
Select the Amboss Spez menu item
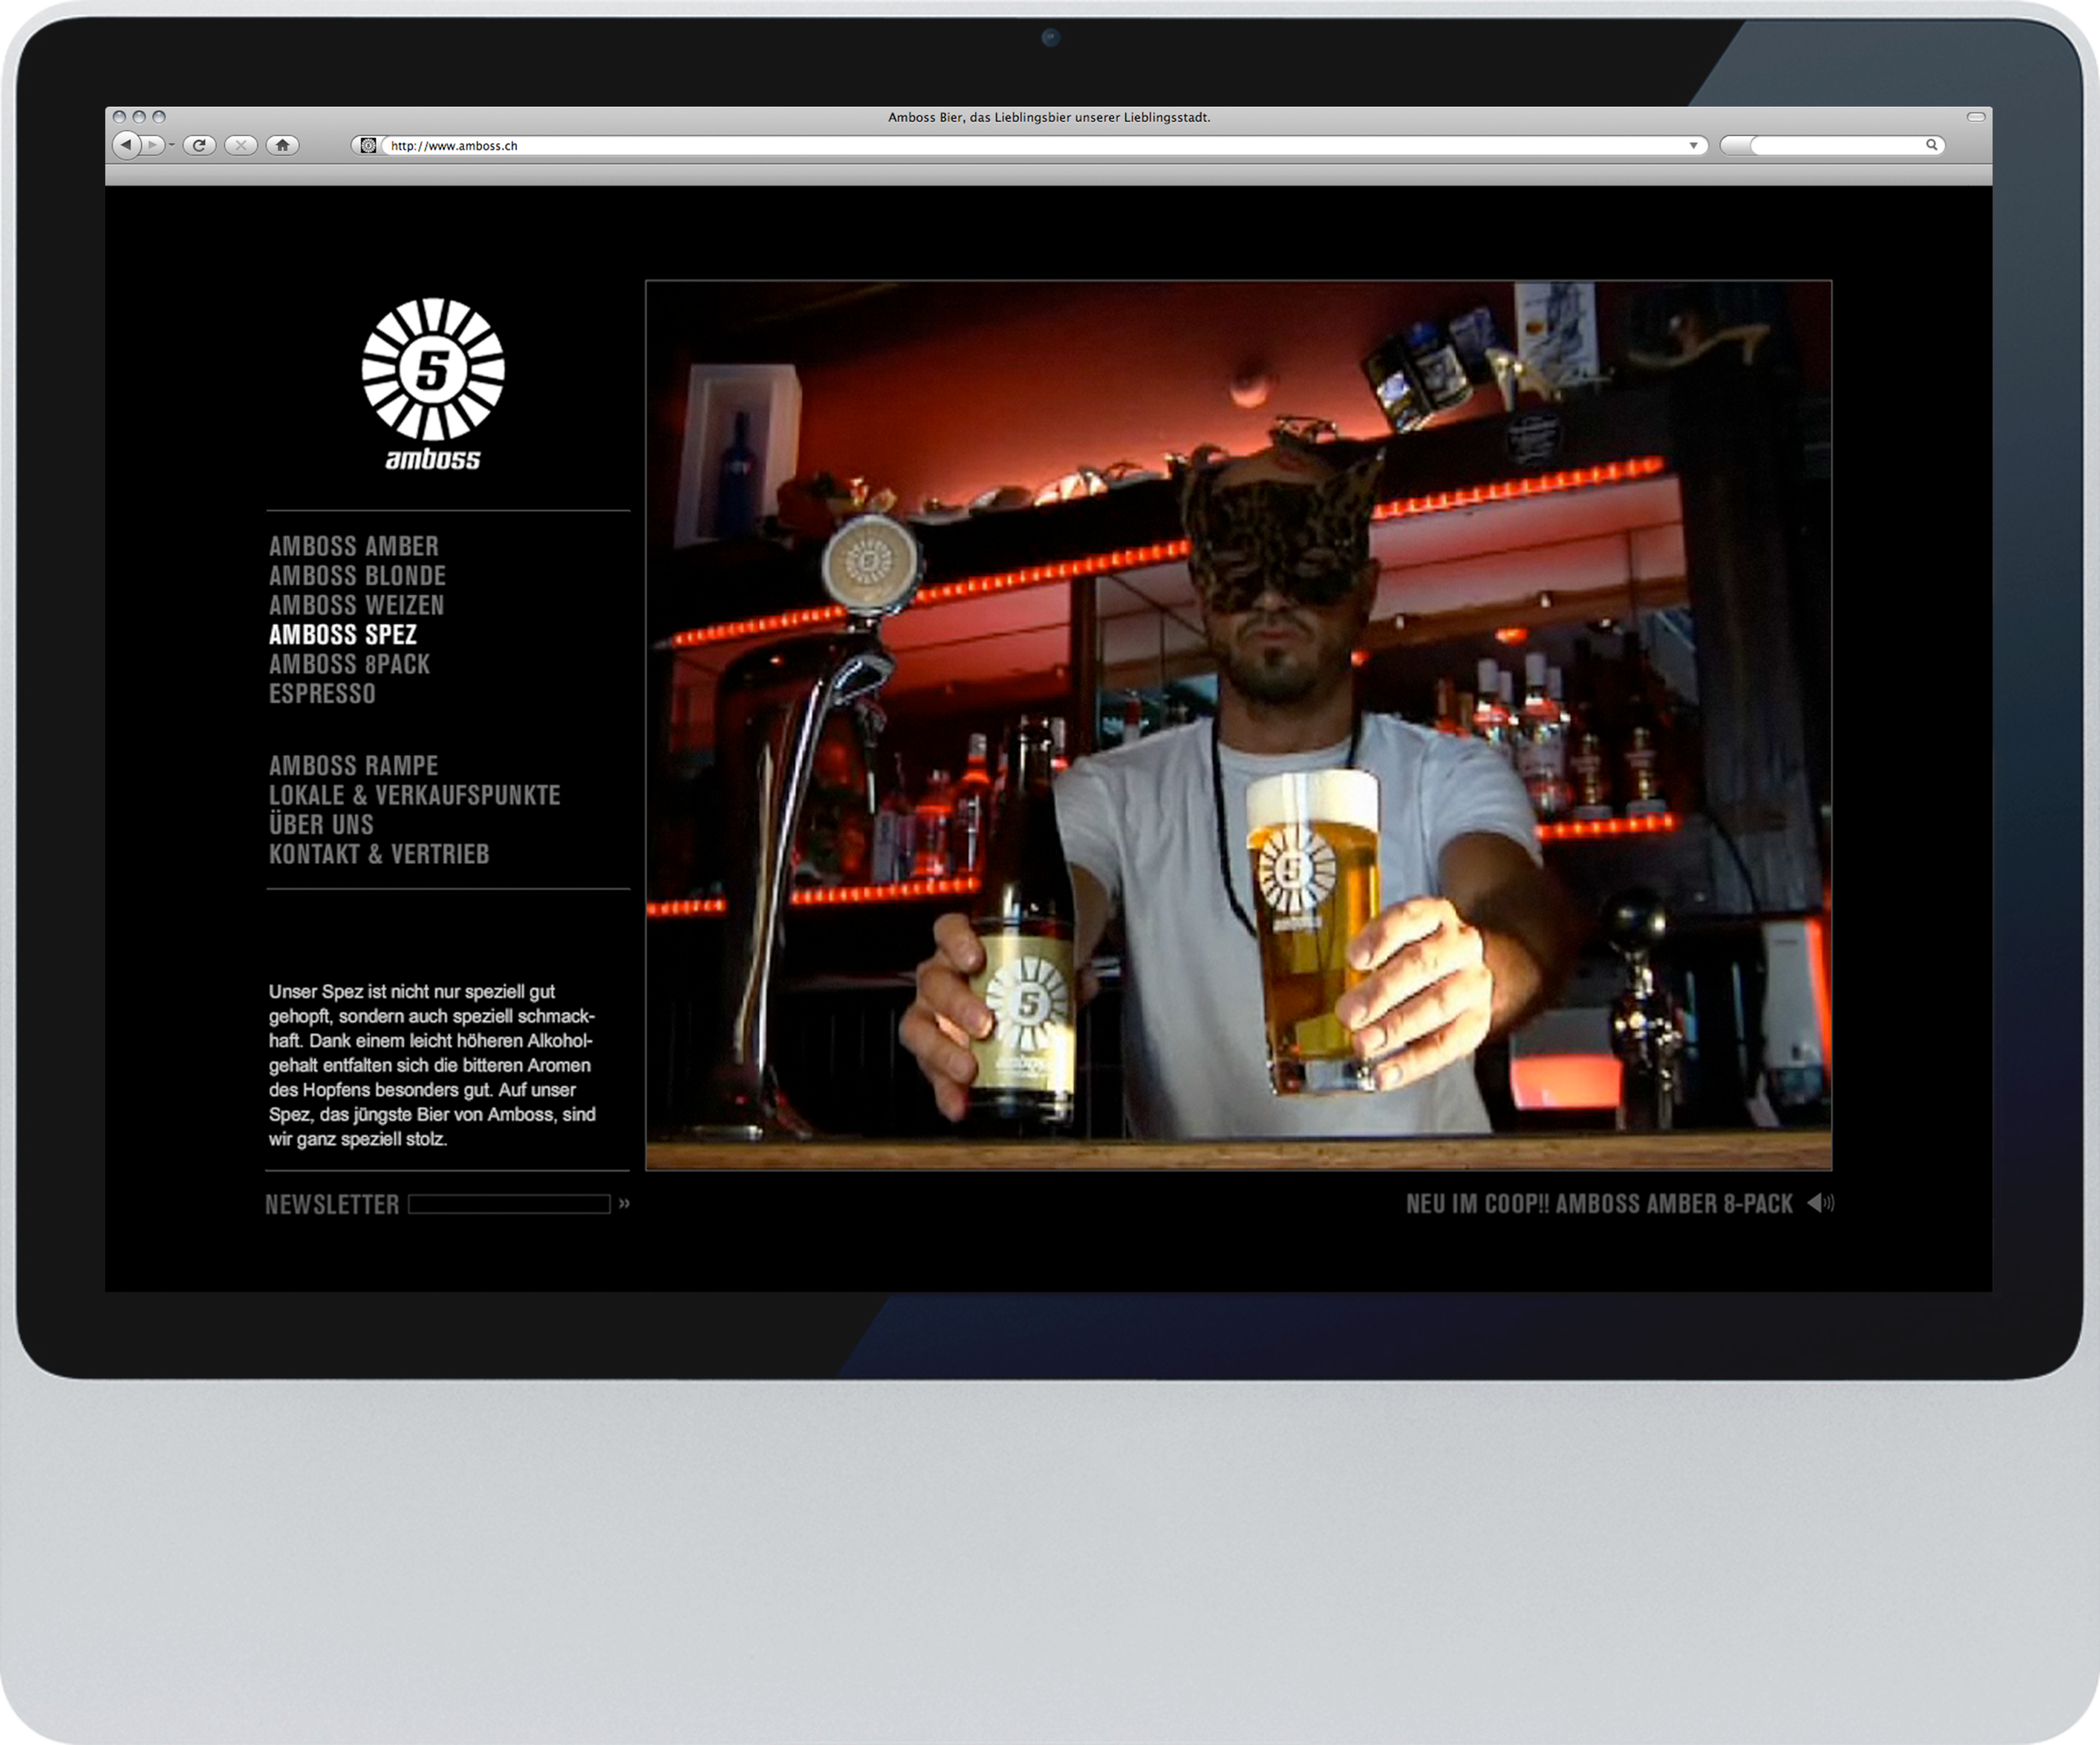[343, 635]
